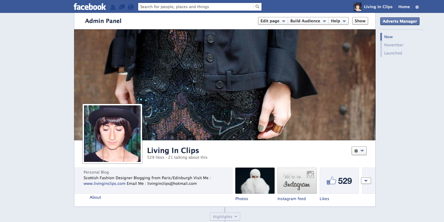Image resolution: width=444 pixels, height=222 pixels.
Task: Click the Show button in Admin Panel
Action: click(x=360, y=21)
